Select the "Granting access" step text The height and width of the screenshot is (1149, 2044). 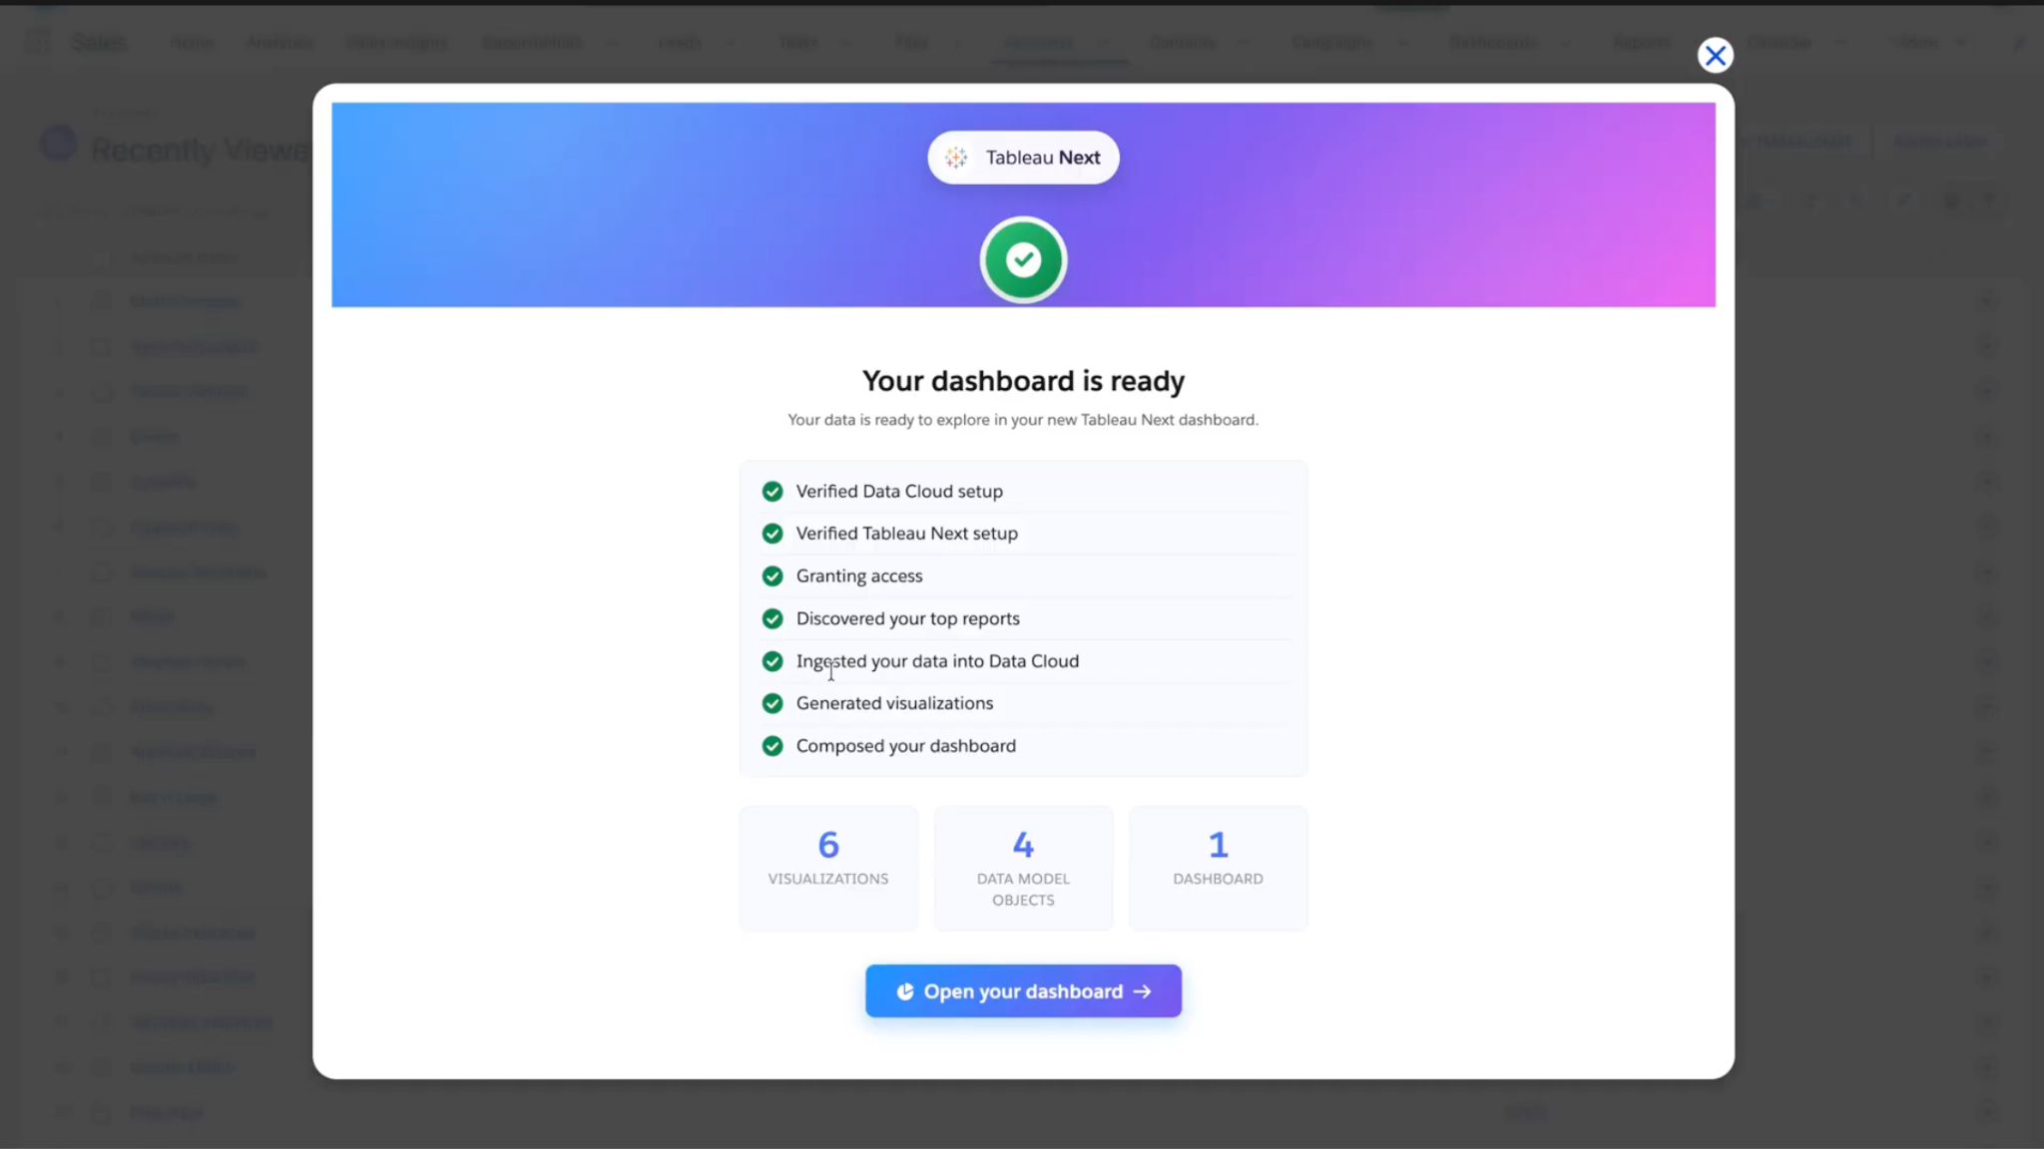(x=859, y=575)
